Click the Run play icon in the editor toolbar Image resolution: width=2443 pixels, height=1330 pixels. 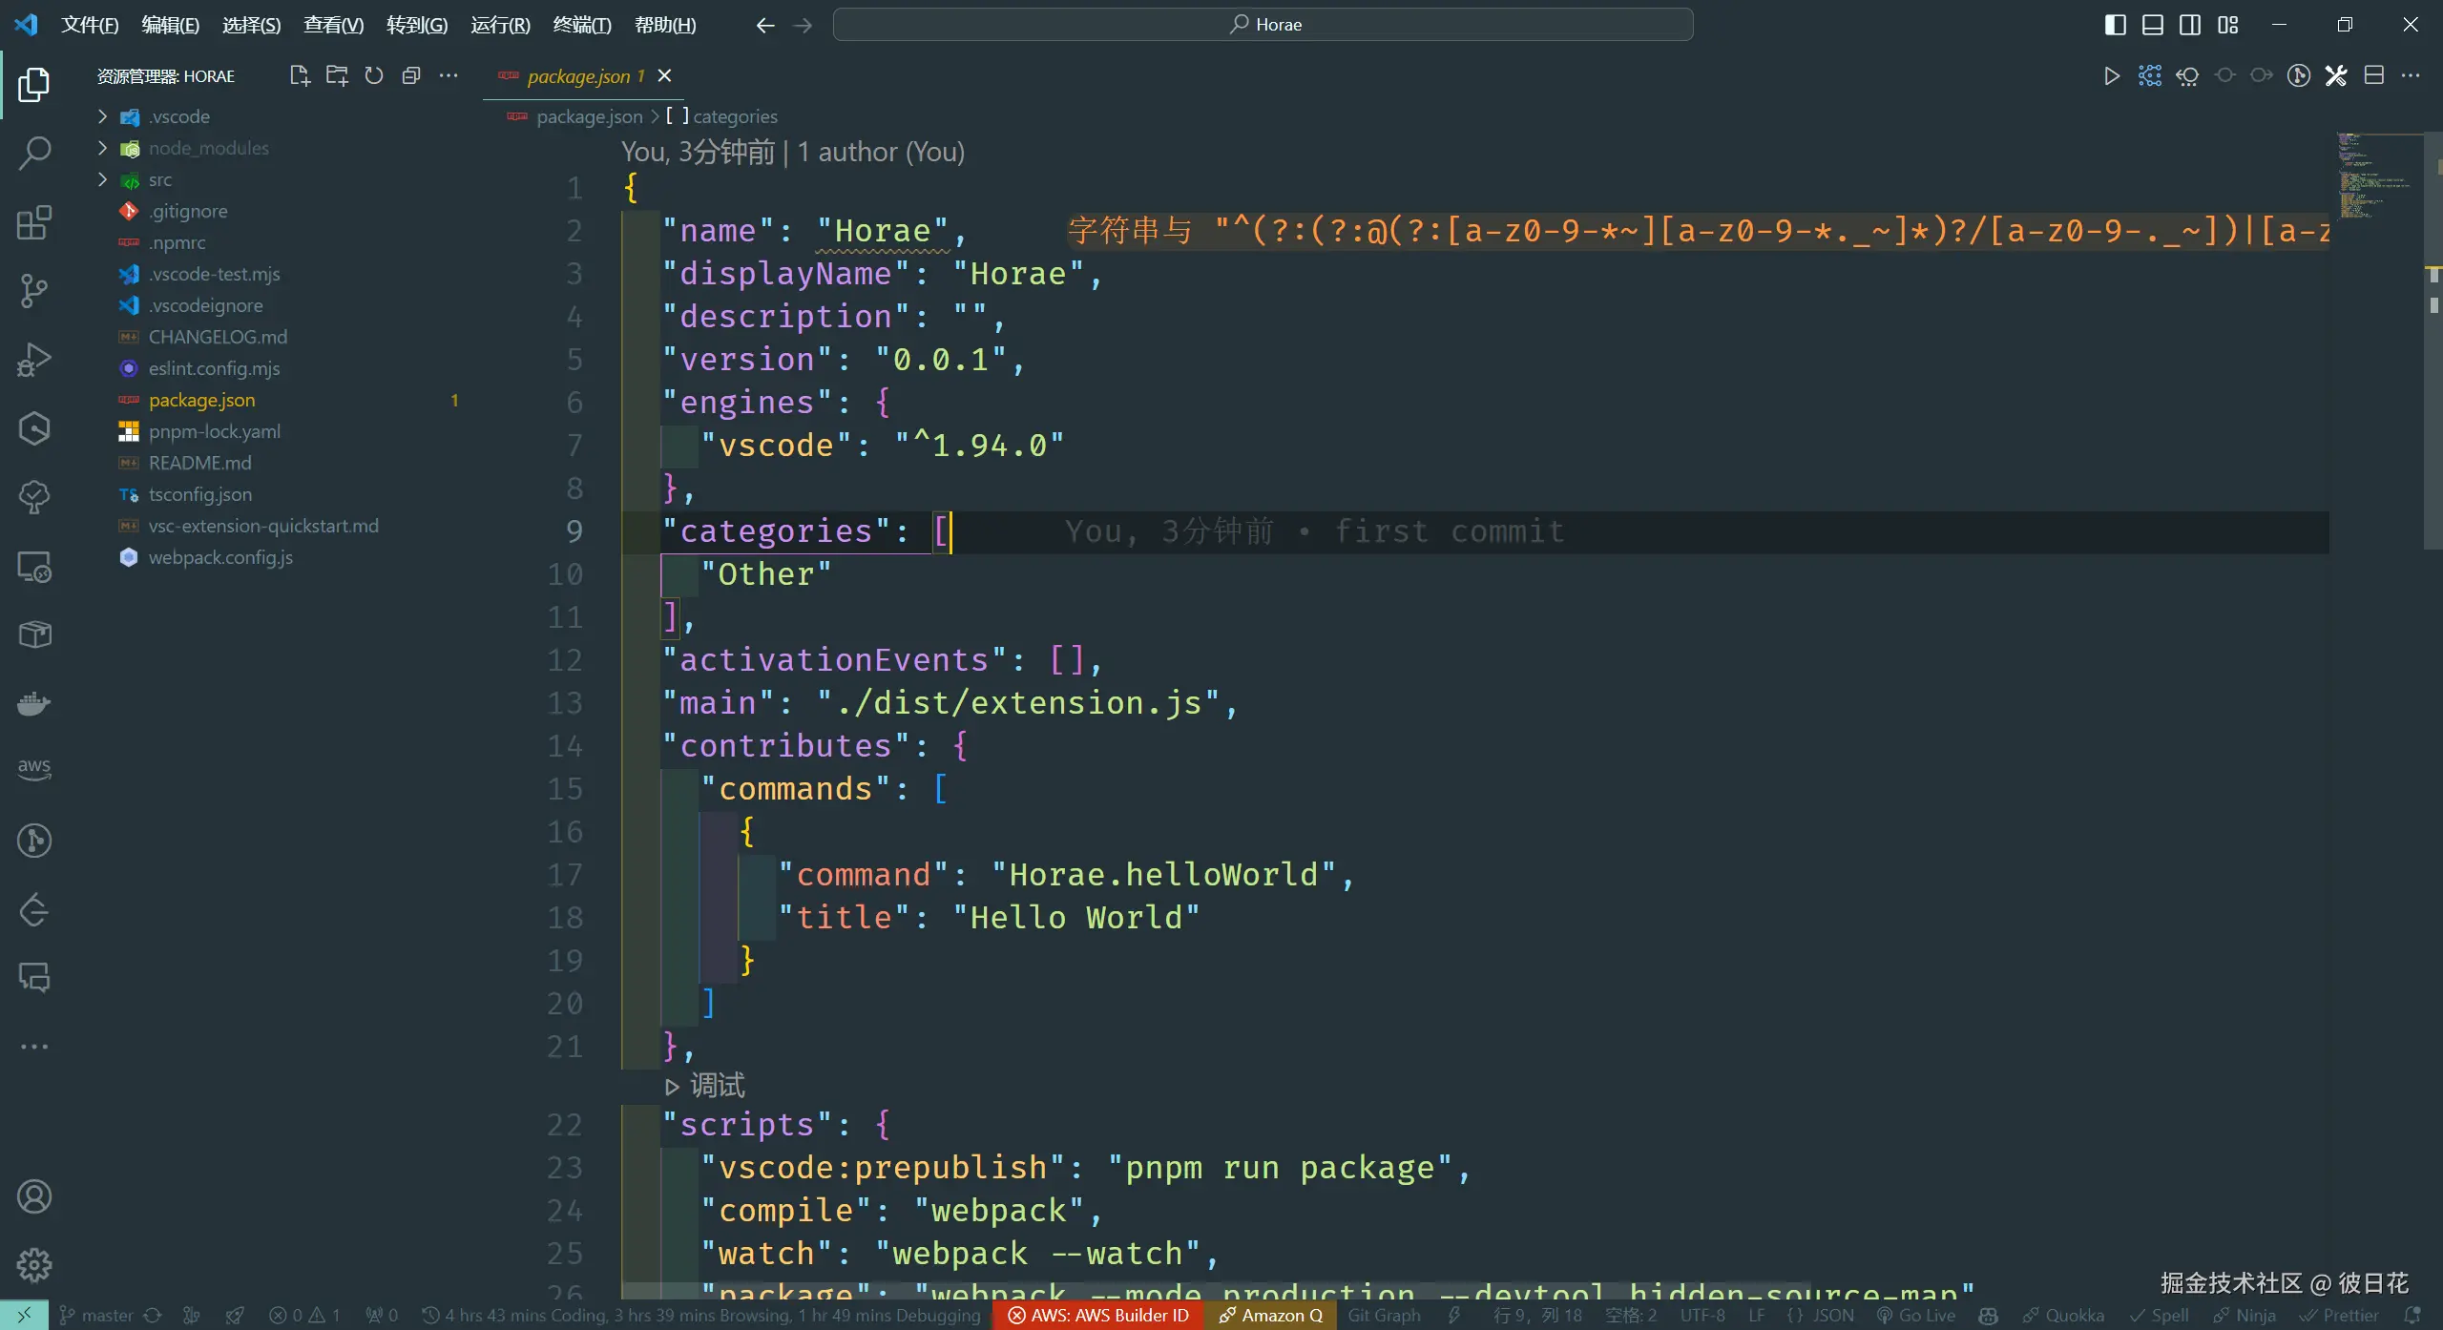(x=2111, y=76)
